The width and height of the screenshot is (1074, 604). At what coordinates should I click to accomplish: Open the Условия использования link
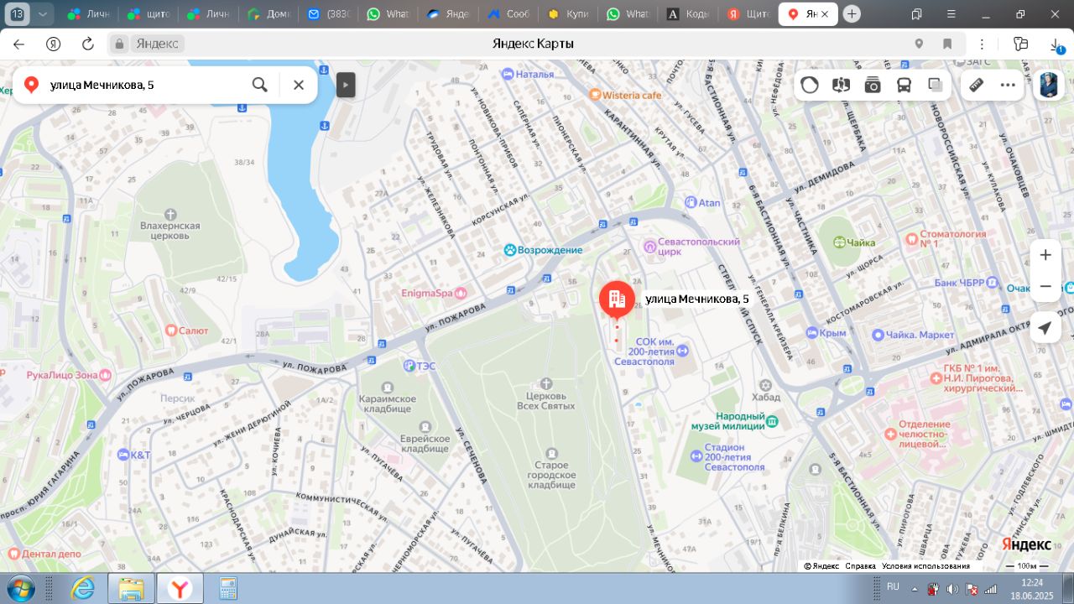(925, 566)
